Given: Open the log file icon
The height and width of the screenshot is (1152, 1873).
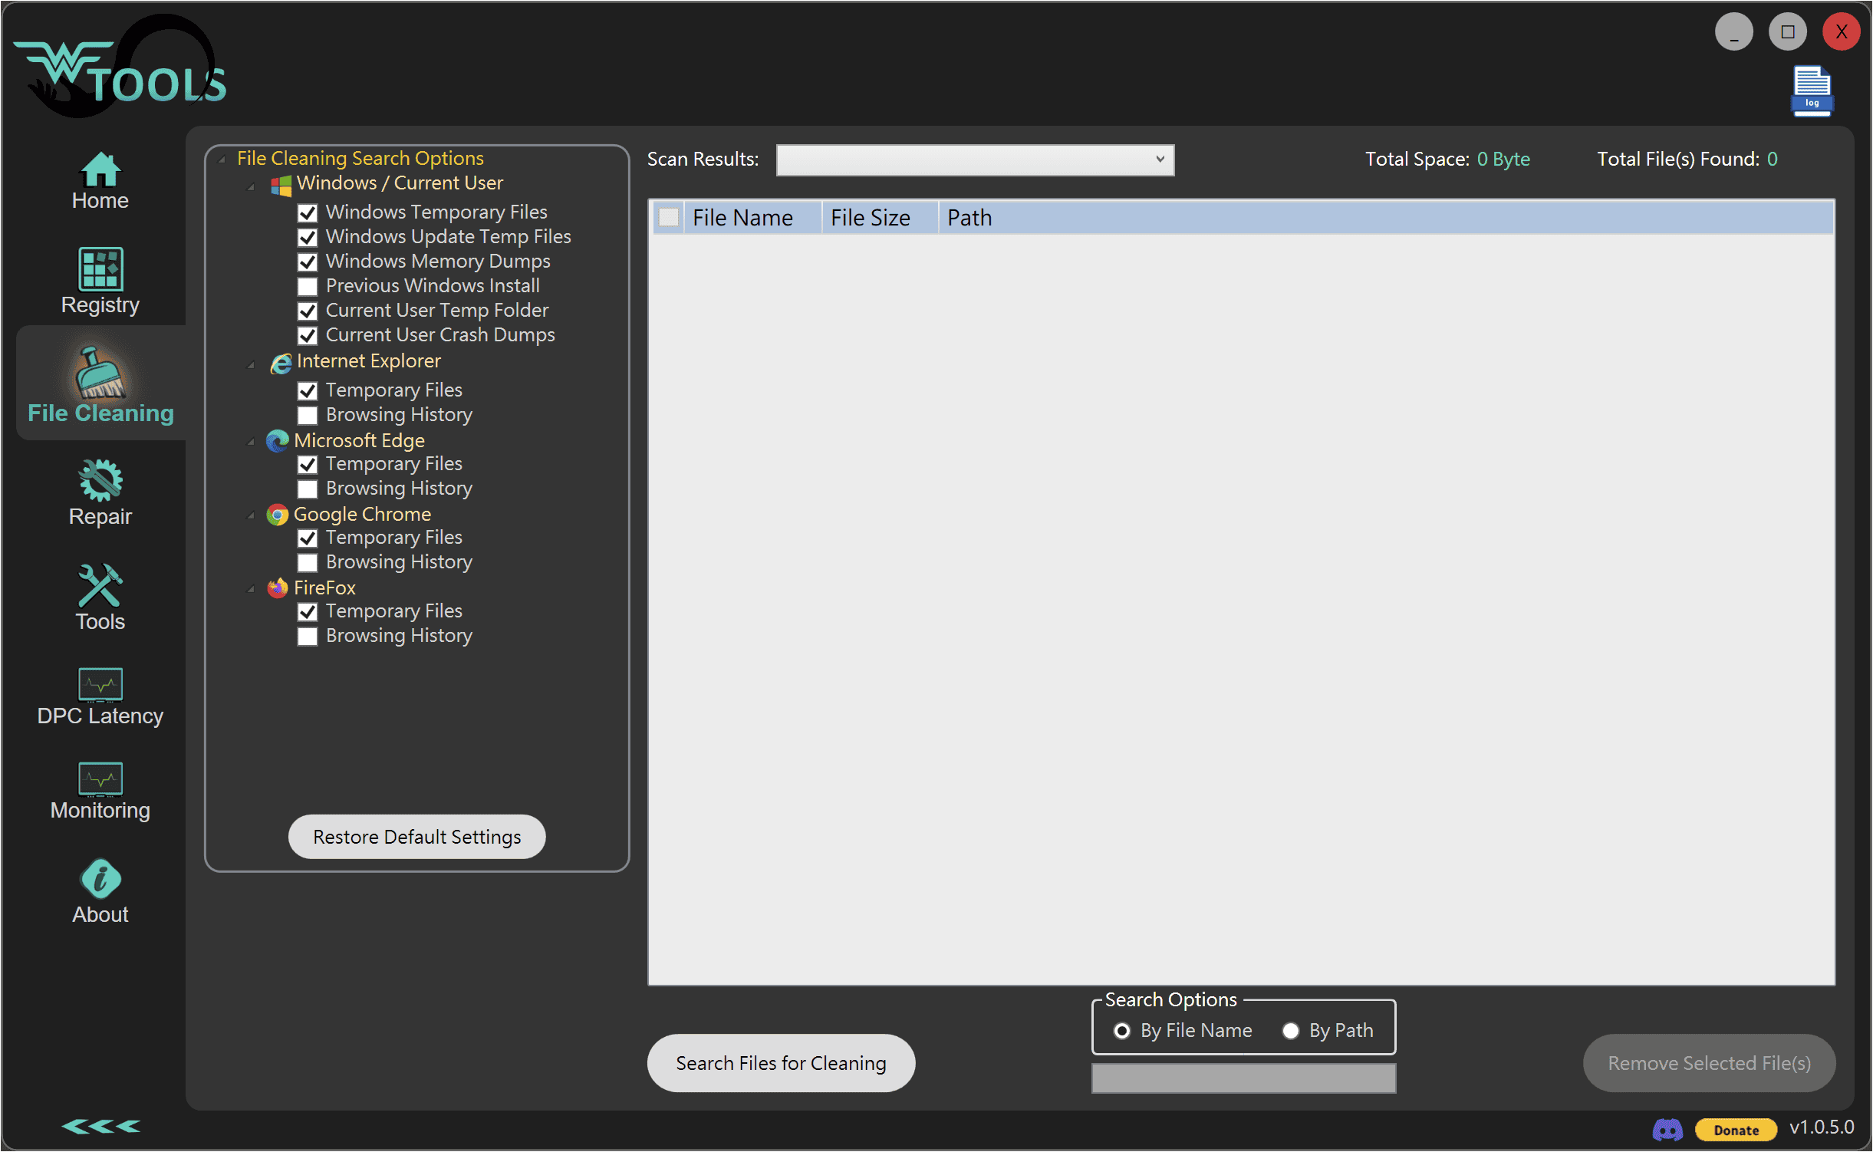Looking at the screenshot, I should coord(1812,91).
